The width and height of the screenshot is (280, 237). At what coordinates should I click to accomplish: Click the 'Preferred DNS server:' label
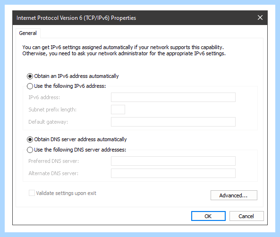pyautogui.click(x=53, y=161)
